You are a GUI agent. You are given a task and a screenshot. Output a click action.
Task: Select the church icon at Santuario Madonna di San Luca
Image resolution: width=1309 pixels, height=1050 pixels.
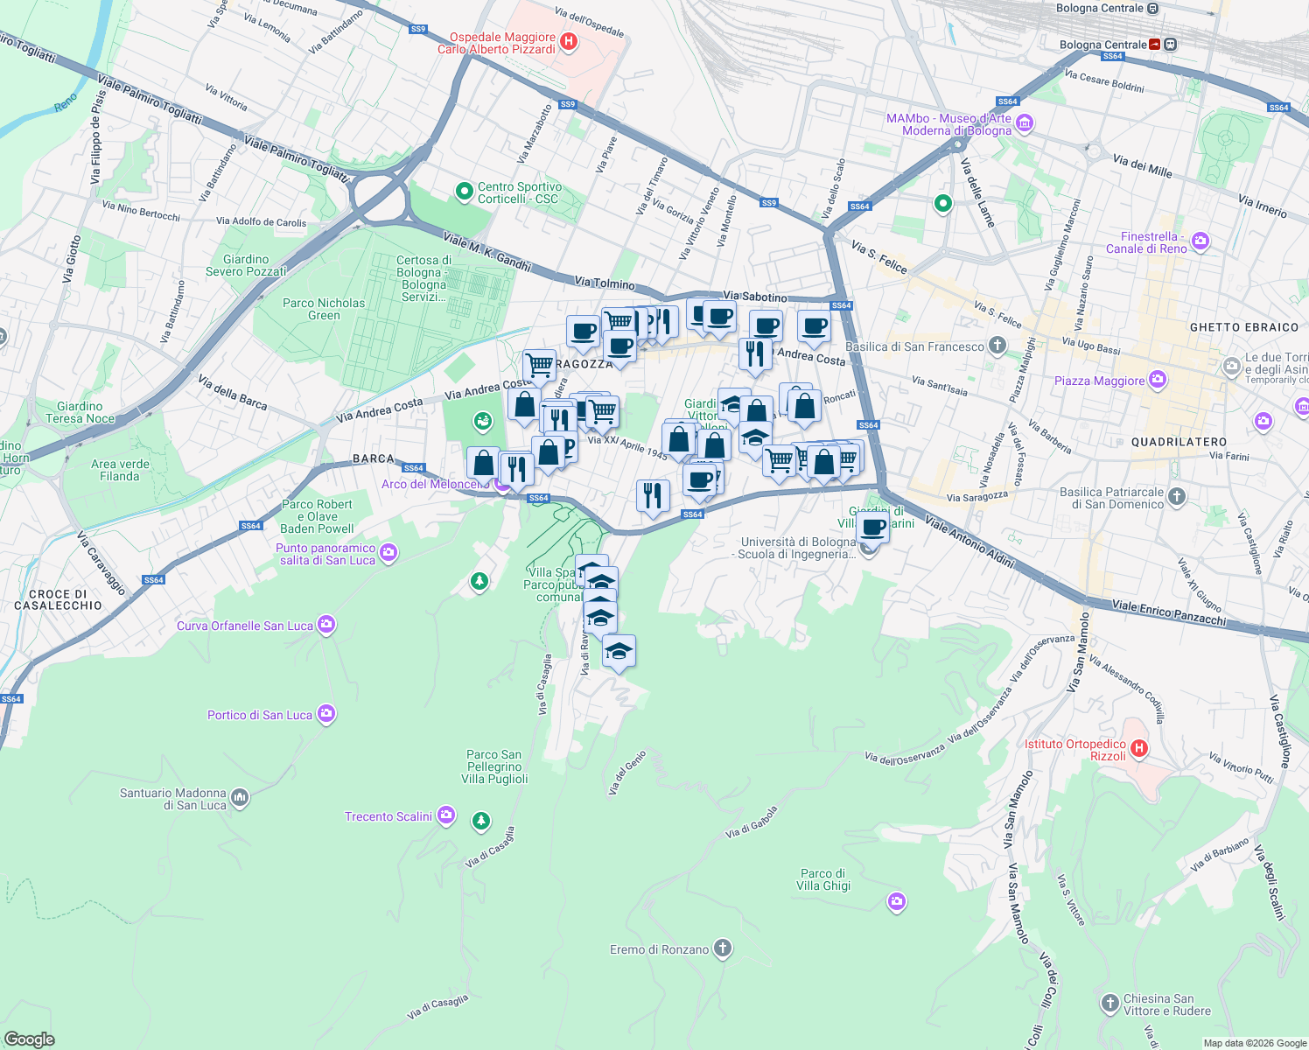[x=241, y=796]
